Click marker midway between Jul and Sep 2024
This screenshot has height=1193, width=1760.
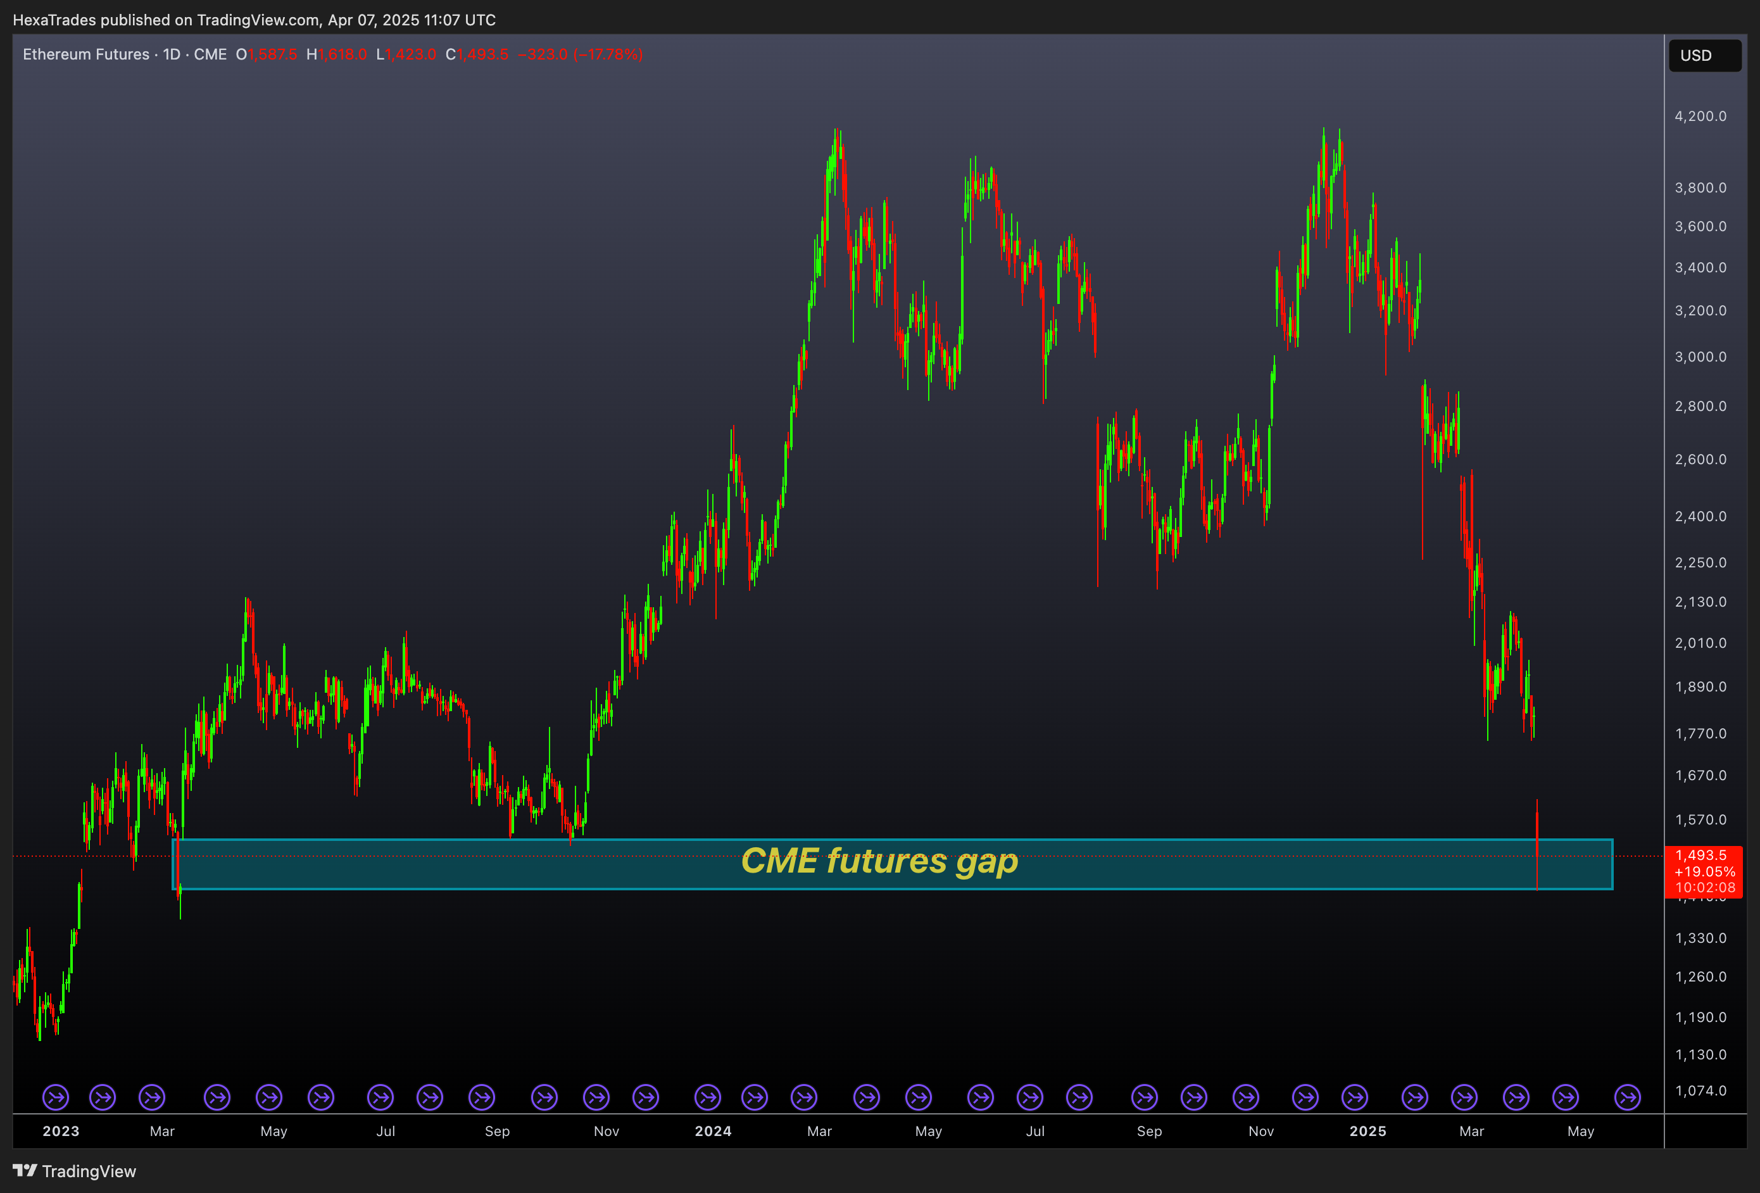tap(1079, 1097)
